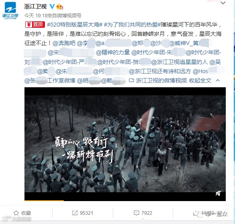Open the post options chevron at top right
This screenshot has width=235, height=224.
[x=223, y=3]
